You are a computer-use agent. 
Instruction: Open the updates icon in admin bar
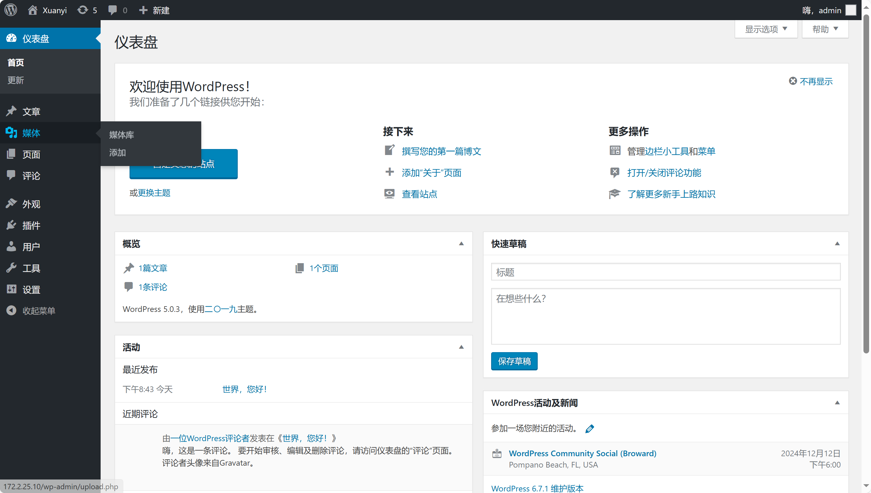(83, 10)
